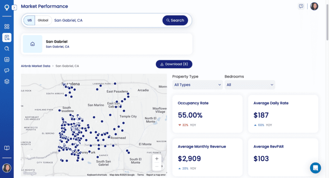This screenshot has width=329, height=178.
Task: Open the book guide icon in sidebar
Action: coord(7,148)
